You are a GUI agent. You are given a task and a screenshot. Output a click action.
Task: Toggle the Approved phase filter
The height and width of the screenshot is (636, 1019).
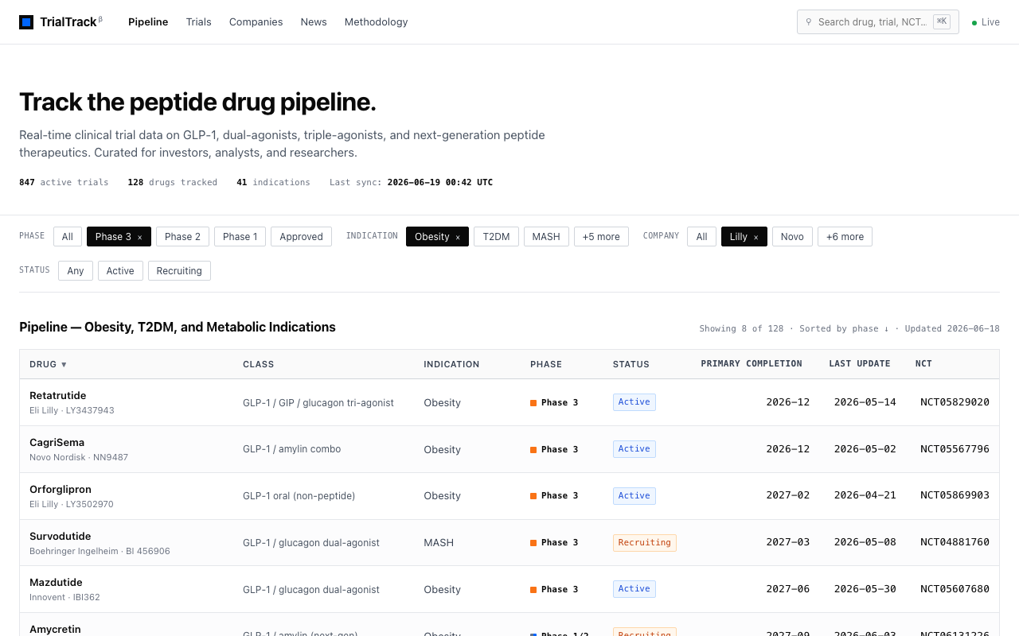pos(301,237)
